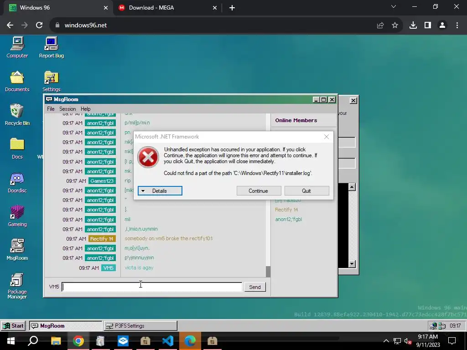Viewport: 467px width, 350px height.
Task: Open the Computer desktop icon
Action: pos(17,47)
